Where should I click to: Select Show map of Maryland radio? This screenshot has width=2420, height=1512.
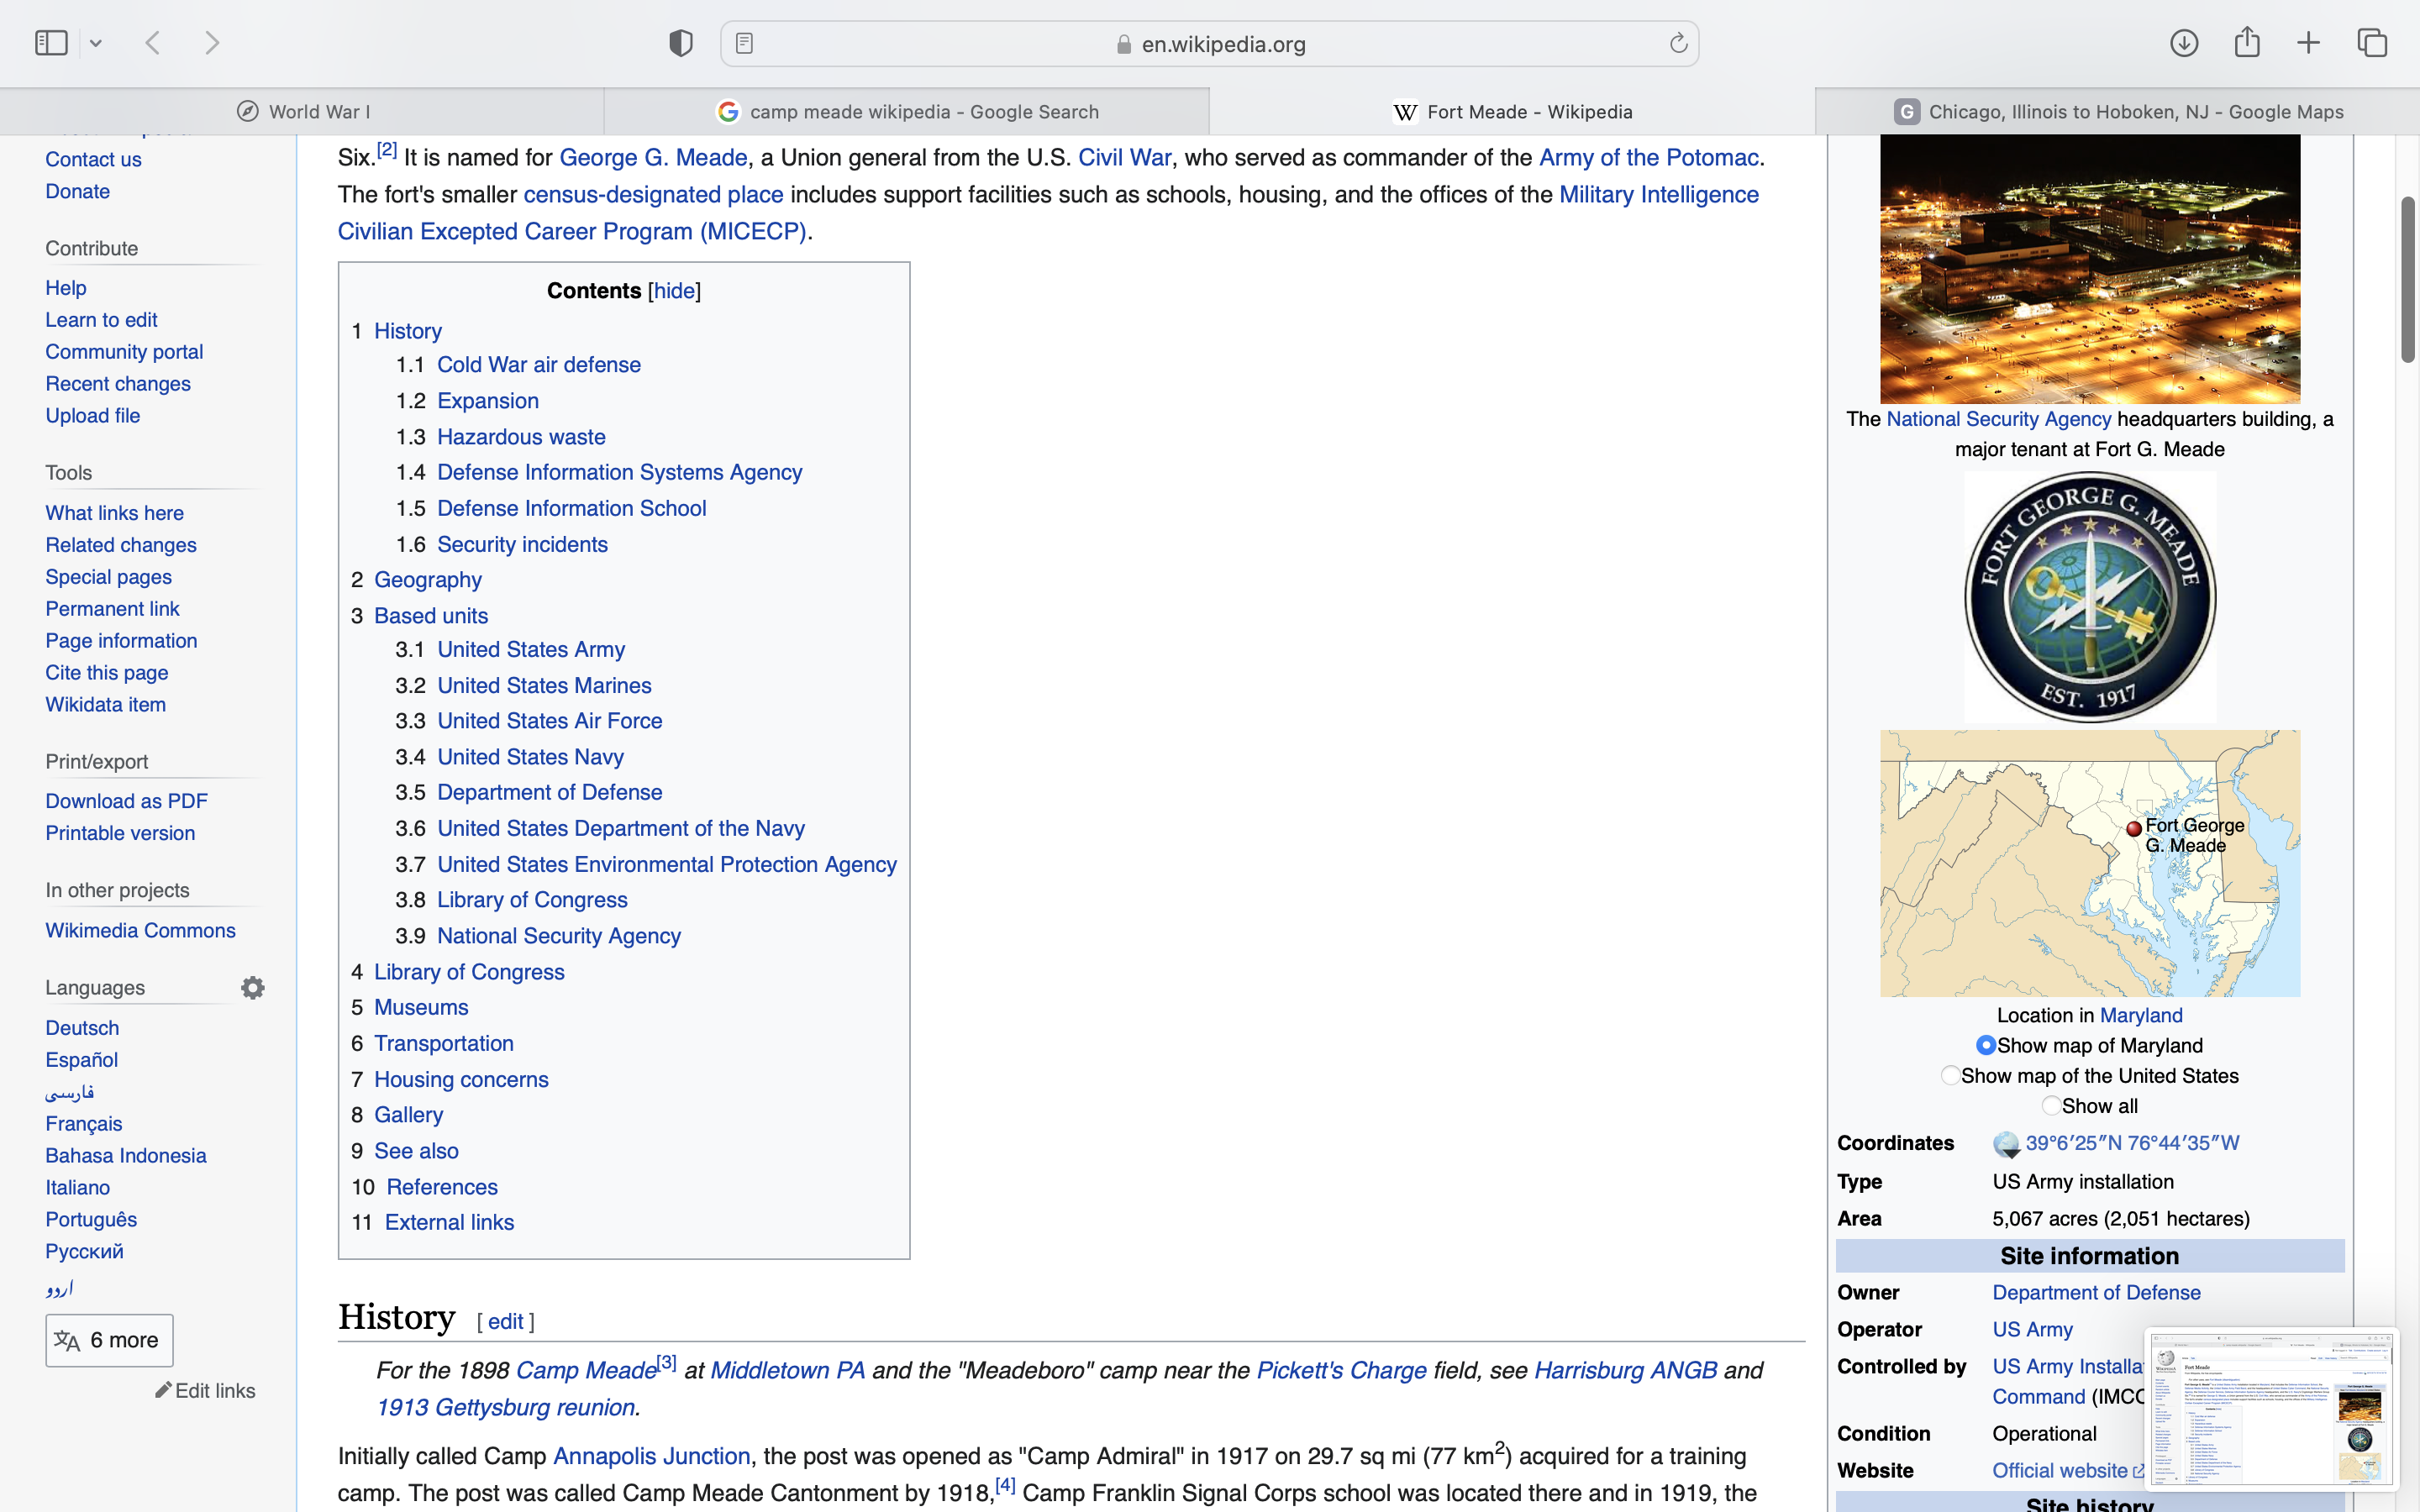click(1986, 1045)
